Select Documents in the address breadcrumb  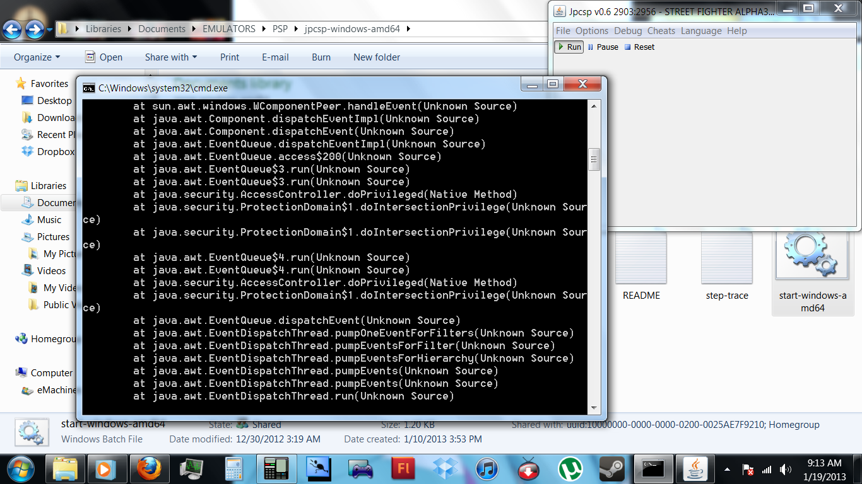[162, 29]
